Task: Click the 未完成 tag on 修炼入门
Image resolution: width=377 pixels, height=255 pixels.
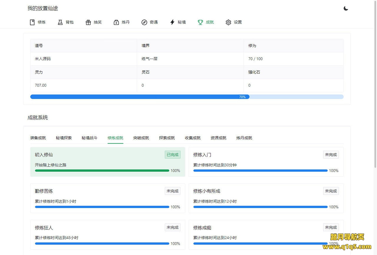Action: [331, 155]
